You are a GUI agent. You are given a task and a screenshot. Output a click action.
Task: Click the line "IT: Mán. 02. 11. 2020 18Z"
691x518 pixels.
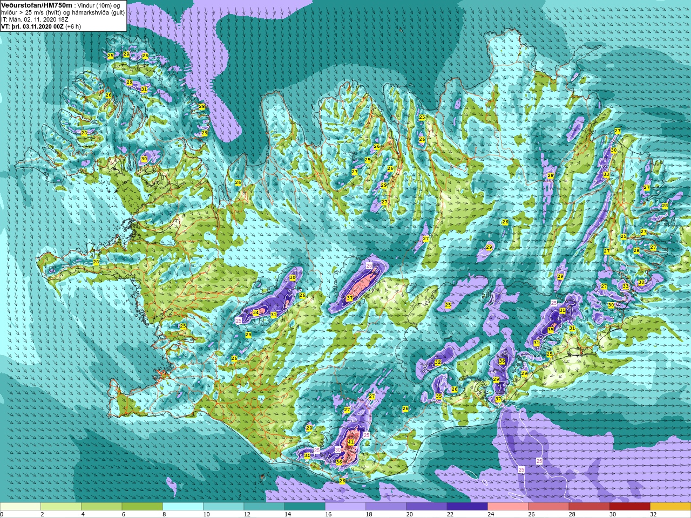pos(35,19)
